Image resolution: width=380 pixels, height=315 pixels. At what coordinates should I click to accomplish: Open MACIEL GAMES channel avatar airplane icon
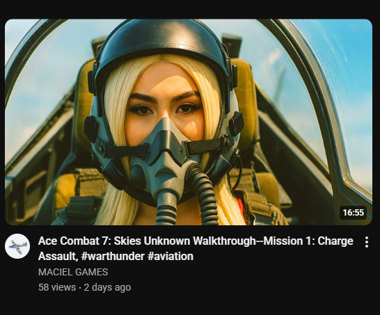(x=17, y=246)
